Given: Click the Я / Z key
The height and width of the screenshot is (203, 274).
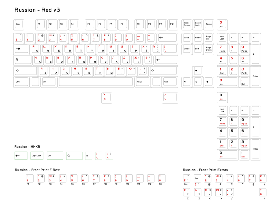Looking at the screenshot, I should 43,71.
